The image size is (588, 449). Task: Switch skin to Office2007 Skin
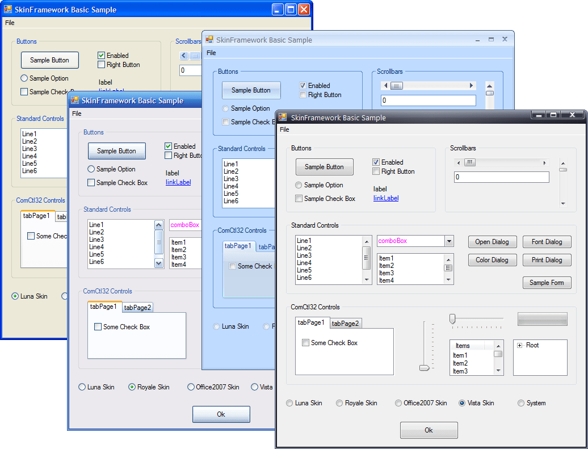click(399, 403)
